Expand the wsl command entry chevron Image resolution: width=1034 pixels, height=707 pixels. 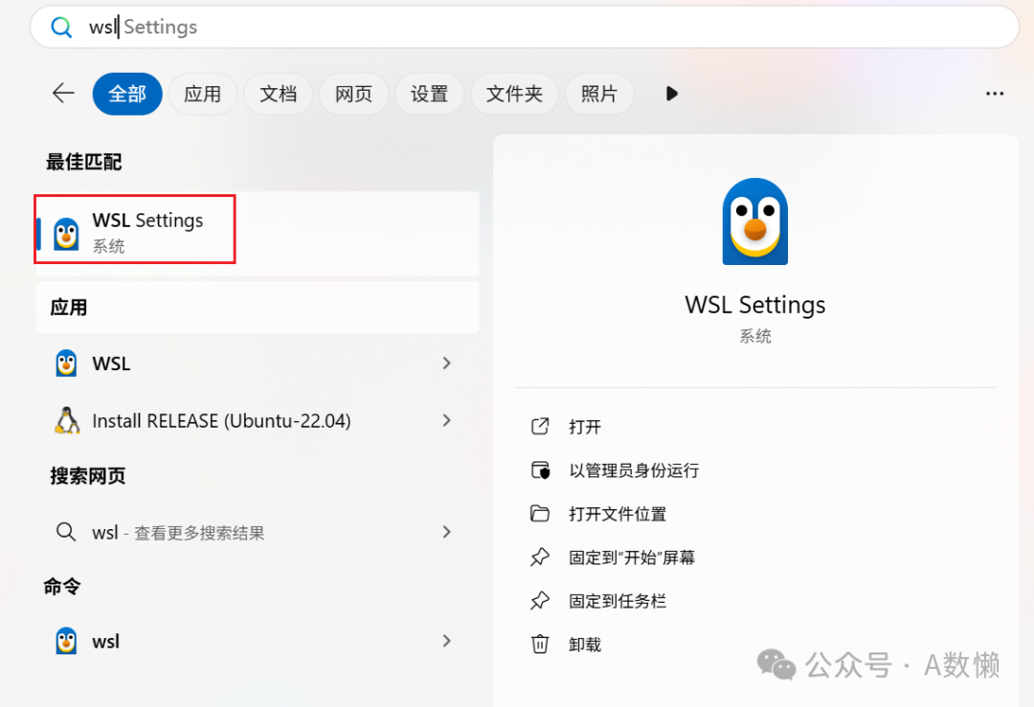446,641
